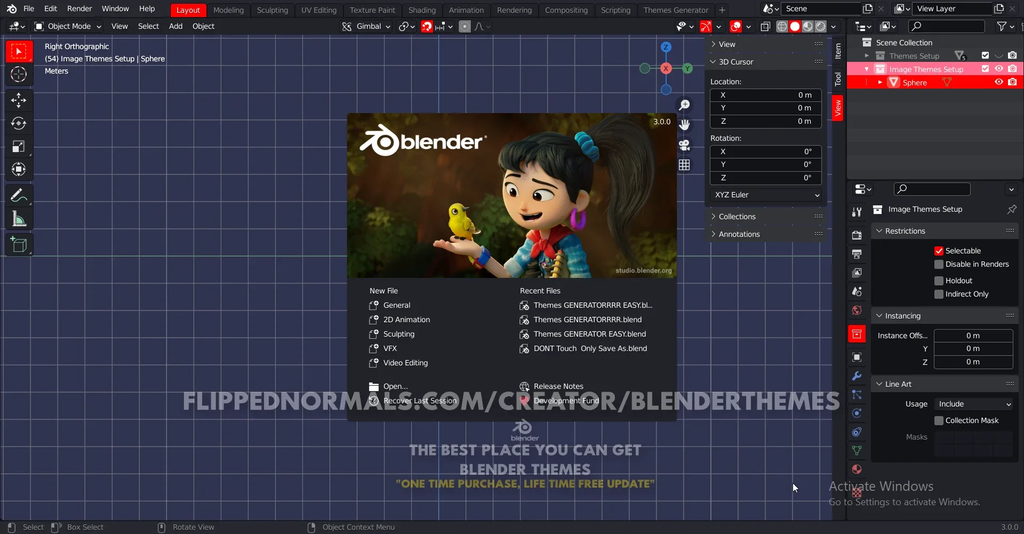Hide Image Themes Setup collection eye icon

pyautogui.click(x=999, y=69)
